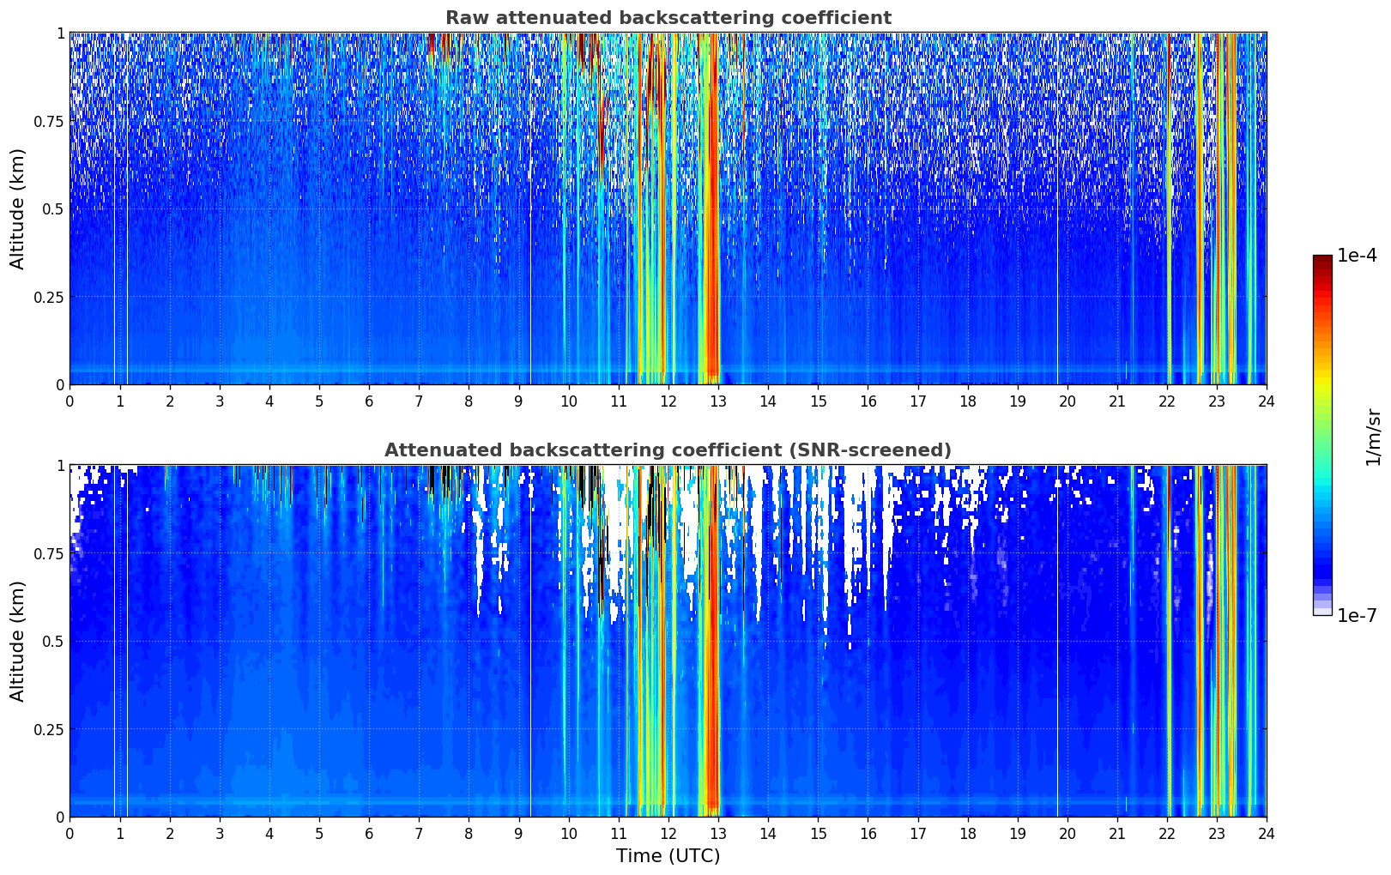Click altitude tick '0.25' on SNR-screened plot
The width and height of the screenshot is (1391, 875).
point(50,730)
